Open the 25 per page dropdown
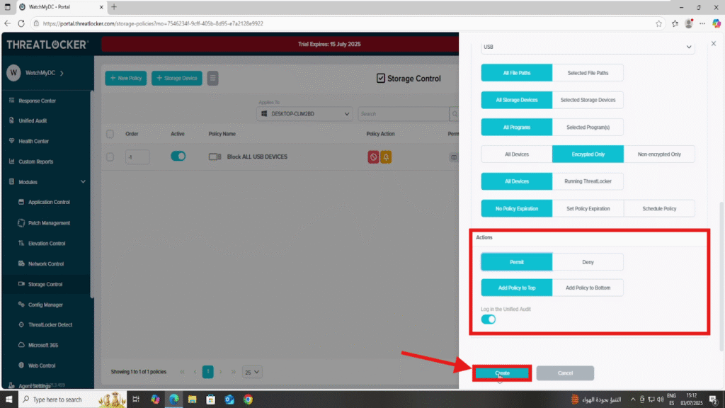The width and height of the screenshot is (725, 408). tap(252, 372)
